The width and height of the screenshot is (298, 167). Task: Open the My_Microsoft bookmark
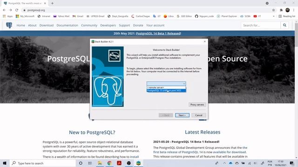25,16
